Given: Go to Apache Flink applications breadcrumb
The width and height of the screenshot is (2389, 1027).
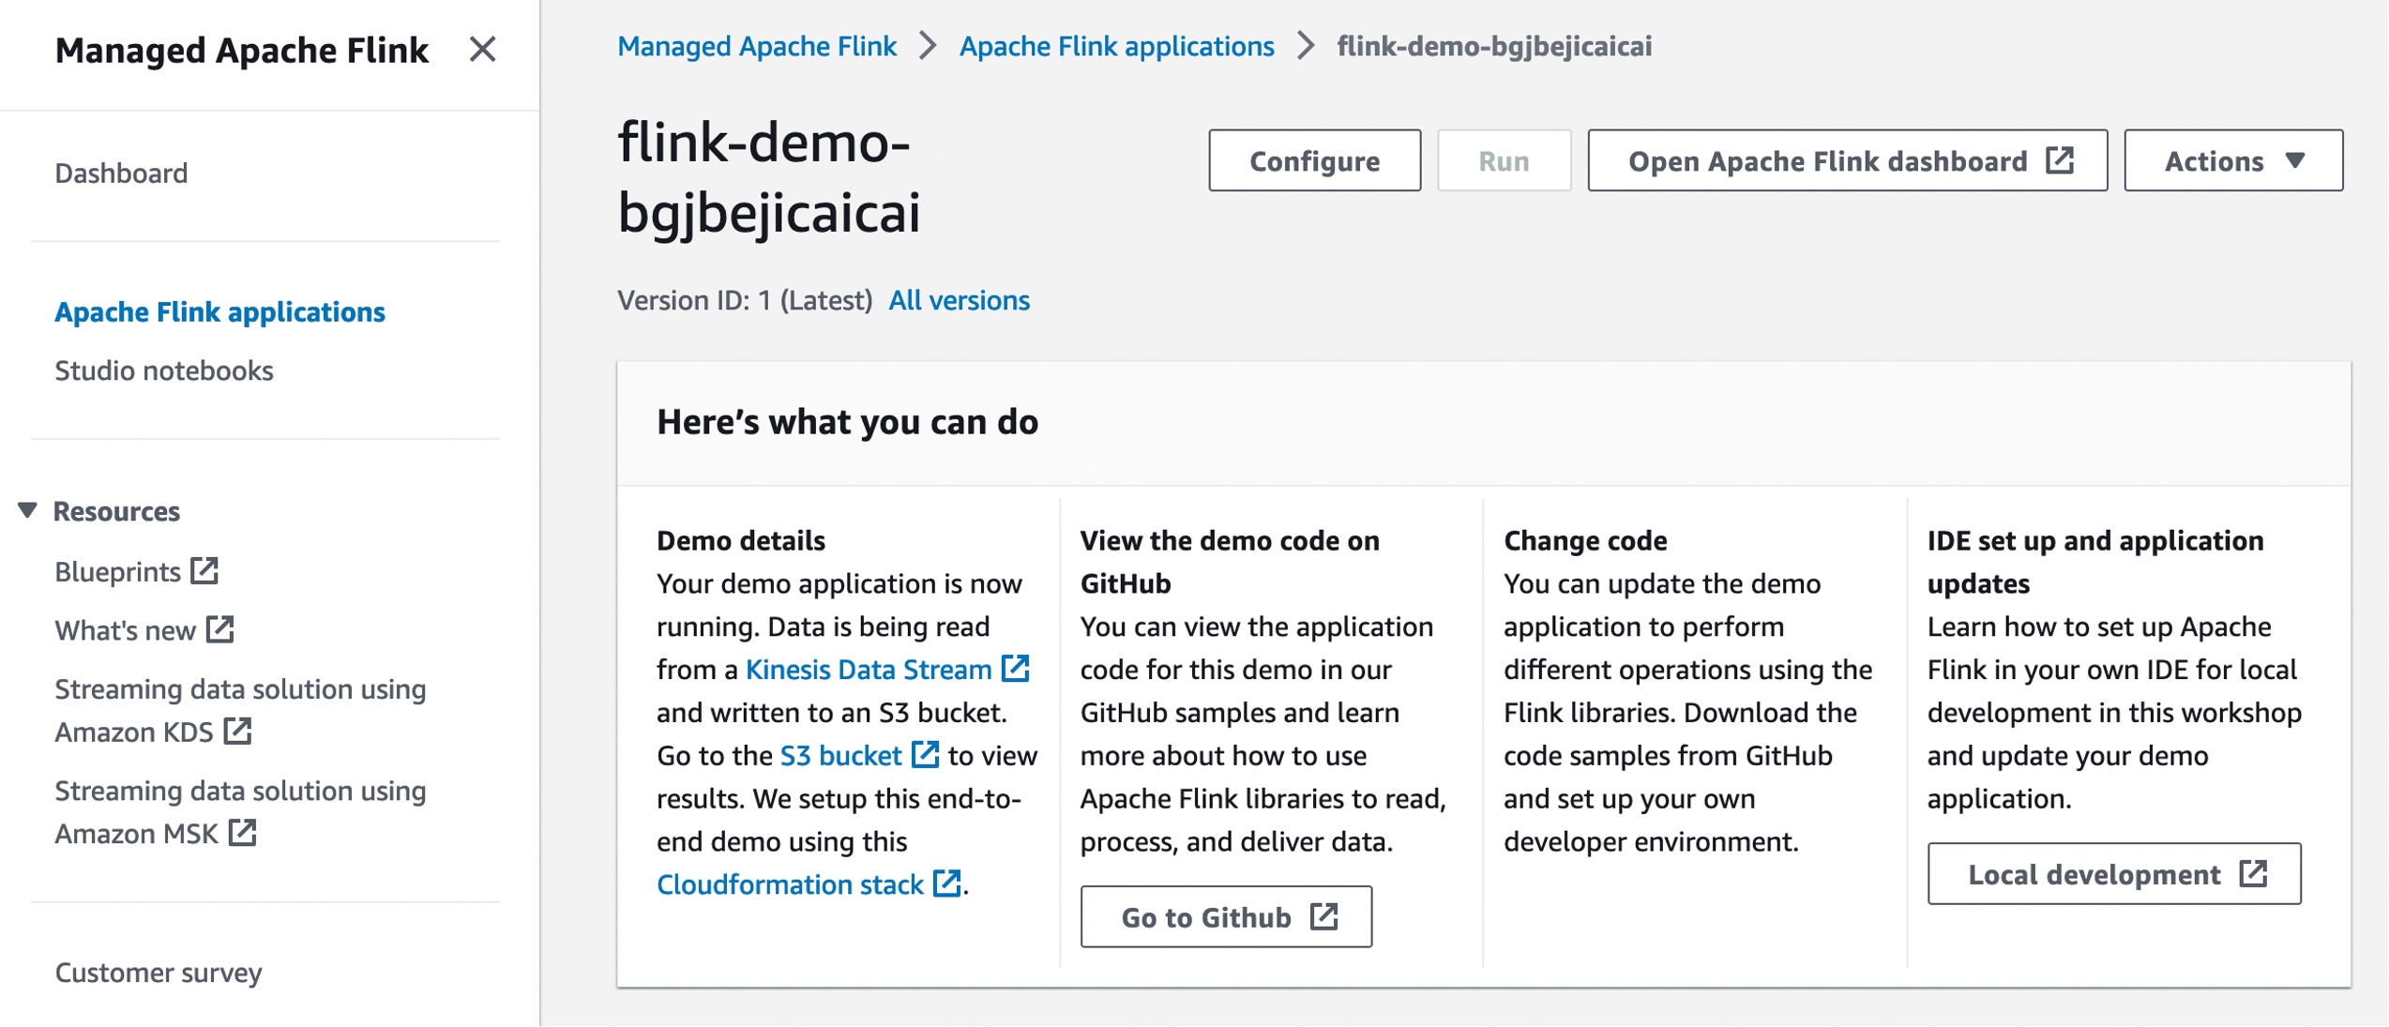Looking at the screenshot, I should point(1116,46).
